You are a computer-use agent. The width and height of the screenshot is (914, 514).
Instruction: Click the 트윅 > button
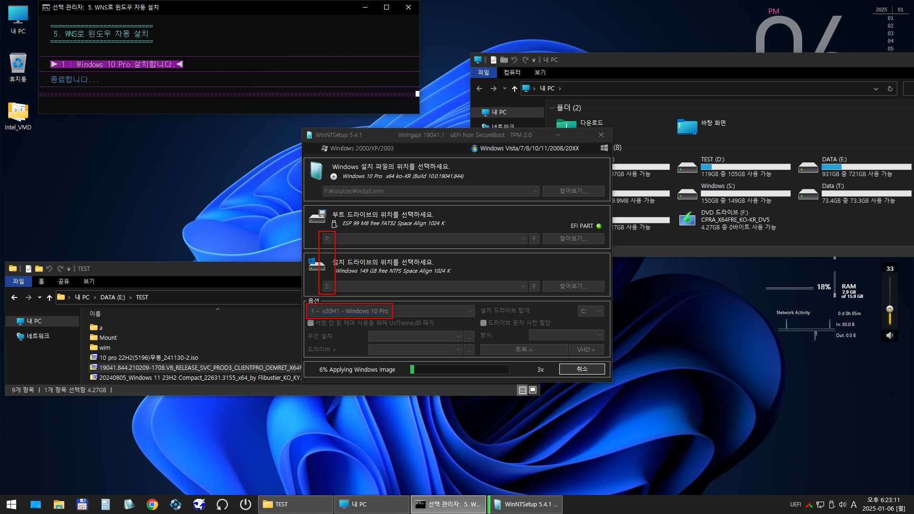click(524, 350)
